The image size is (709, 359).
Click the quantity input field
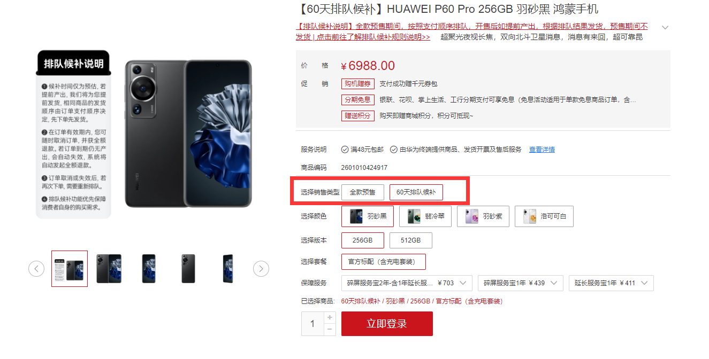click(x=312, y=324)
